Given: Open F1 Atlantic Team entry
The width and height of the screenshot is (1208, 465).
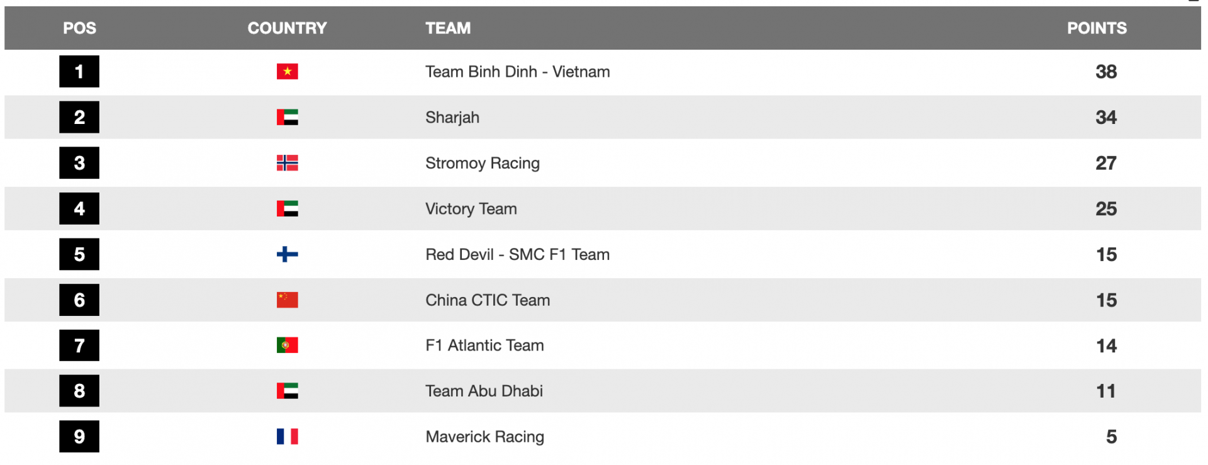Looking at the screenshot, I should coord(484,345).
